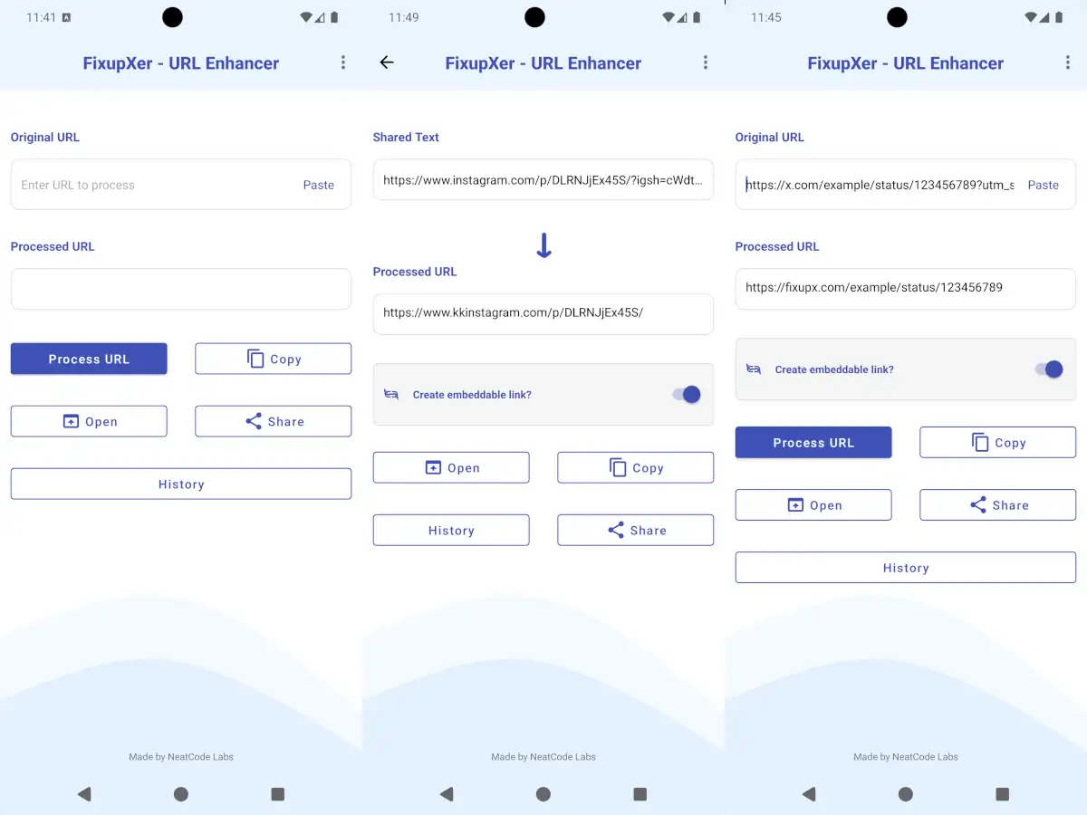Tap the back arrow beside the FixupXer title
This screenshot has width=1087, height=815.
387,62
